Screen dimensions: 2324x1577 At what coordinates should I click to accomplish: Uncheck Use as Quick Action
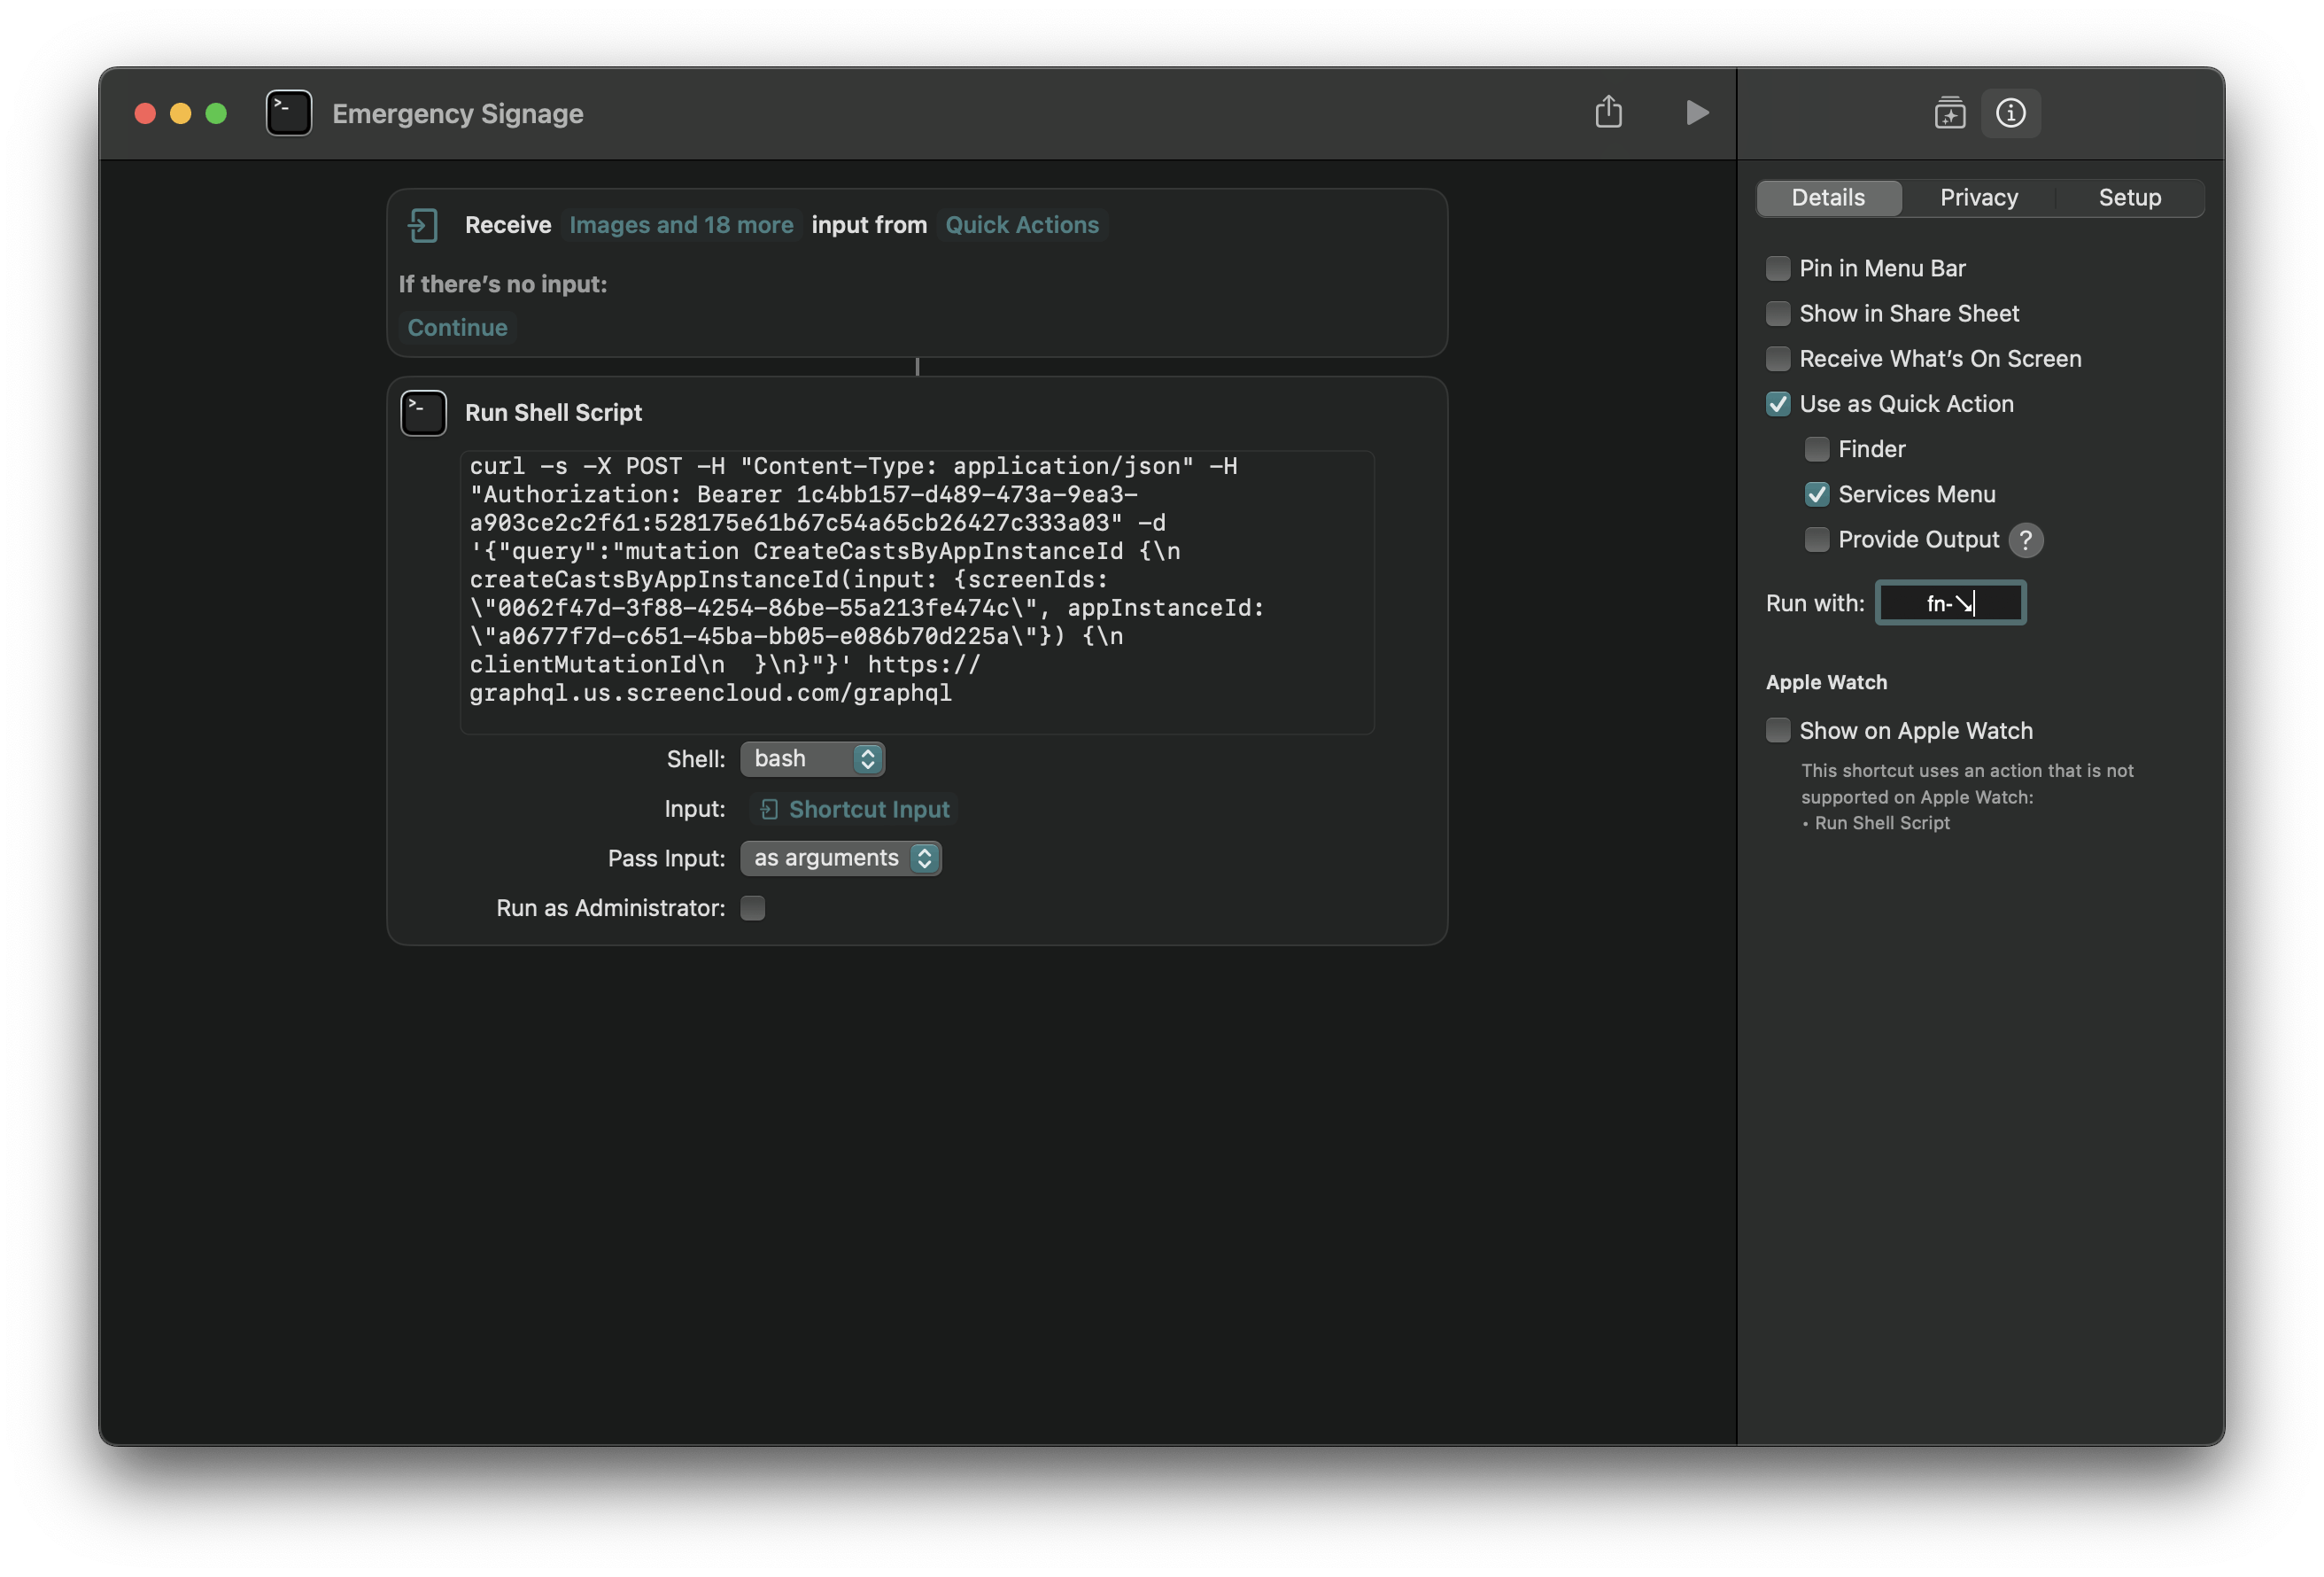point(1777,404)
